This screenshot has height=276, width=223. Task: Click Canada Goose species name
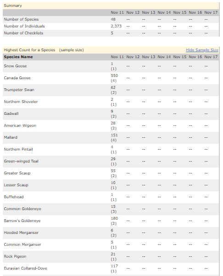[17, 78]
